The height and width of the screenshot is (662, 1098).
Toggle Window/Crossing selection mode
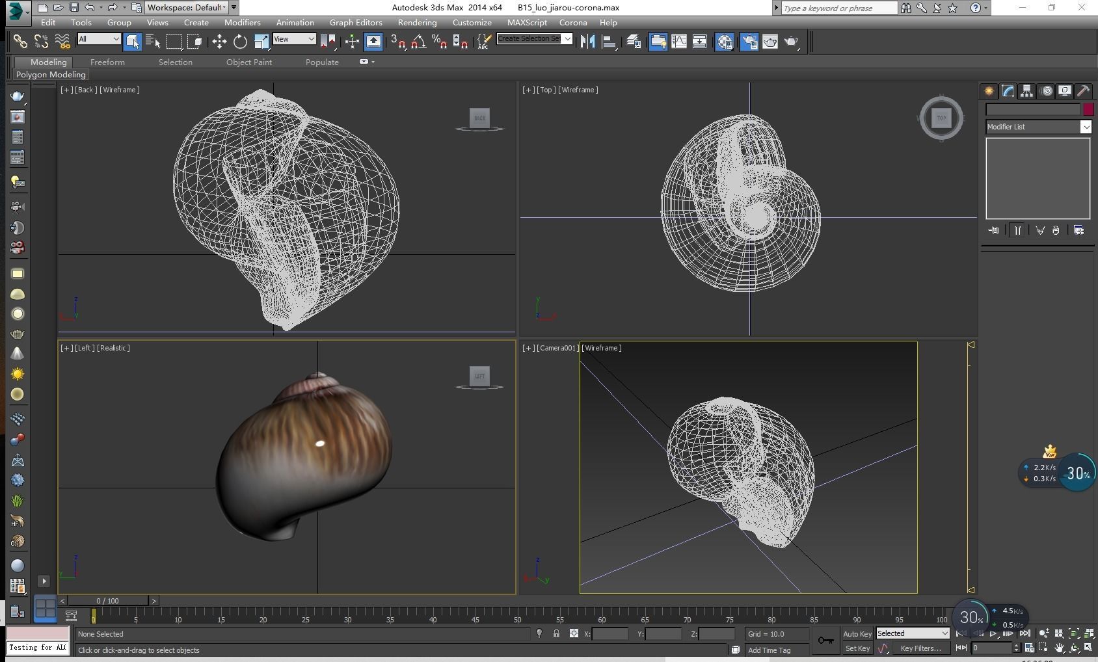[x=194, y=42]
